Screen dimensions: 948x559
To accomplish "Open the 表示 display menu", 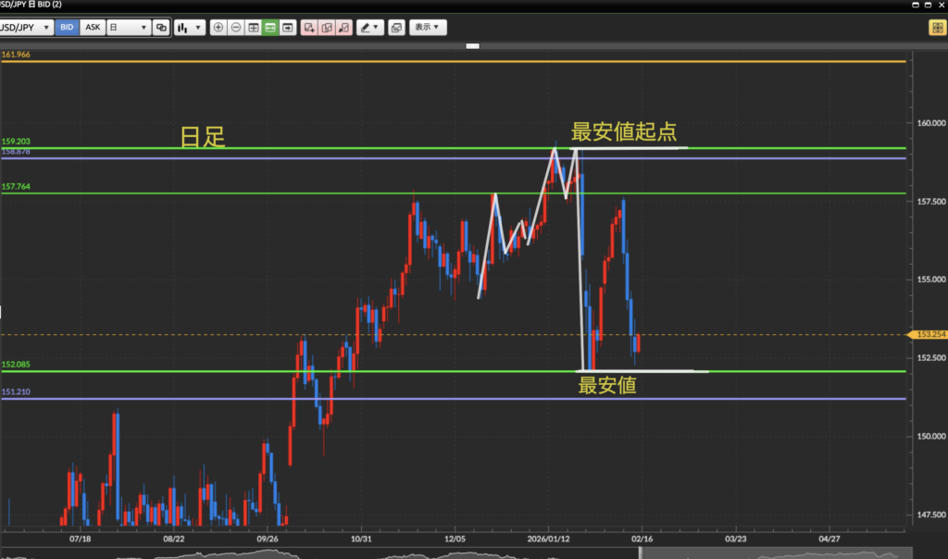I will pyautogui.click(x=427, y=28).
